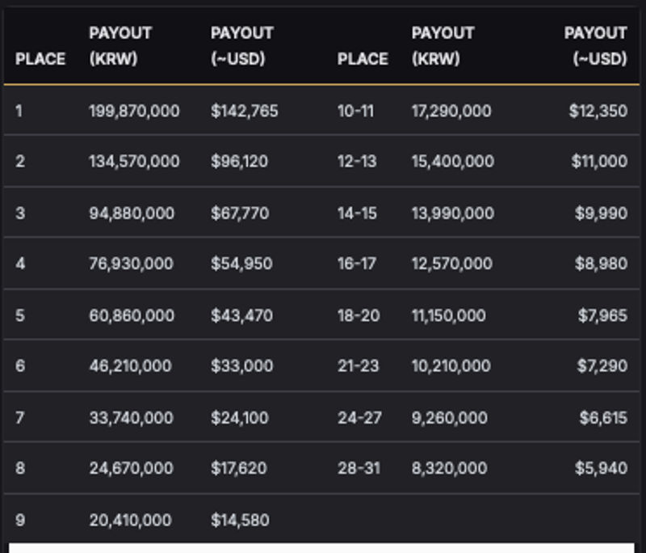This screenshot has width=646, height=553.
Task: Select the 199,870,000 first place KRW payout
Action: pos(134,111)
